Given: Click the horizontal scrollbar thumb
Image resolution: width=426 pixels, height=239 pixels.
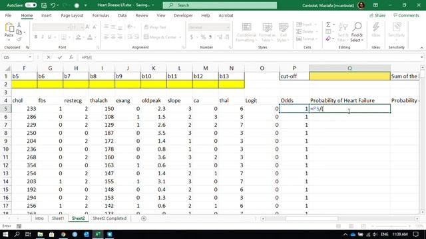Looking at the screenshot, I should (312, 218).
